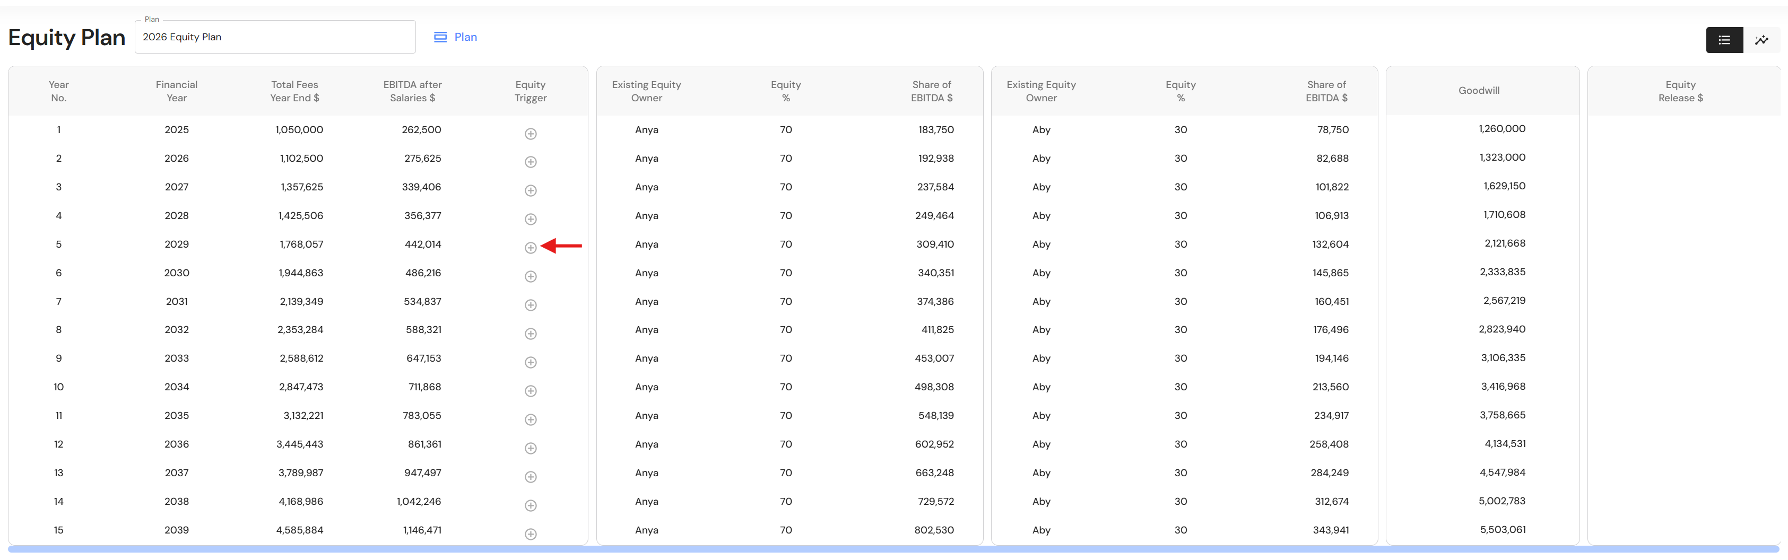Click the Goodwill column header
This screenshot has height=560, width=1788.
(x=1479, y=91)
